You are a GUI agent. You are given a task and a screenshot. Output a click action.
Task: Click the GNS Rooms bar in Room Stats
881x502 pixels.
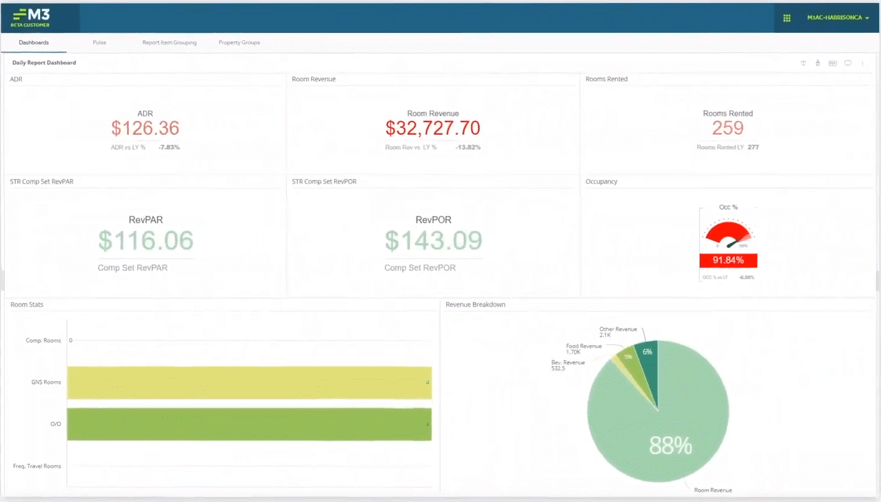[x=250, y=382]
